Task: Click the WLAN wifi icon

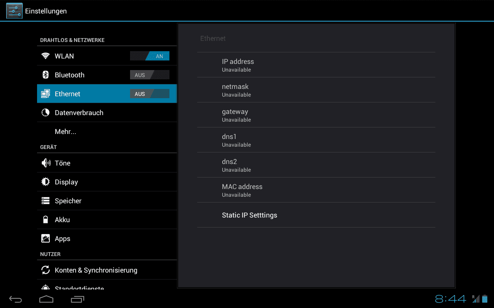Action: point(46,56)
